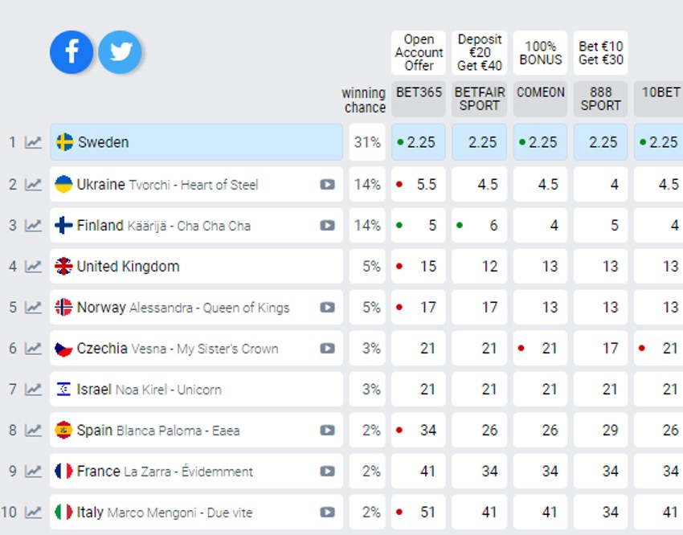Screen dimensions: 683x535
Task: Select the Sweden country row
Action: coord(196,143)
